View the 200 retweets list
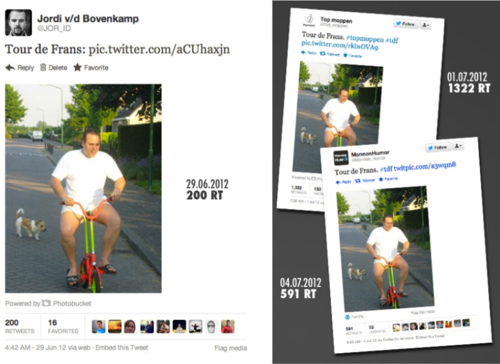The height and width of the screenshot is (364, 500). click(x=20, y=327)
